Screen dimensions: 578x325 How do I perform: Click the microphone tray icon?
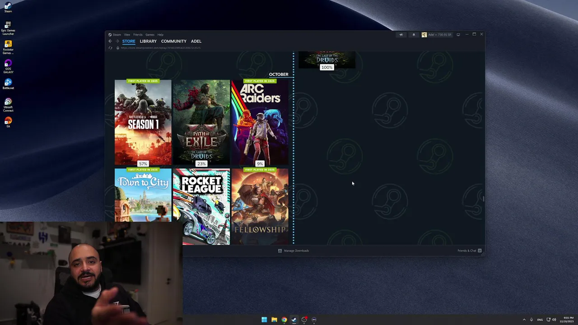click(531, 320)
